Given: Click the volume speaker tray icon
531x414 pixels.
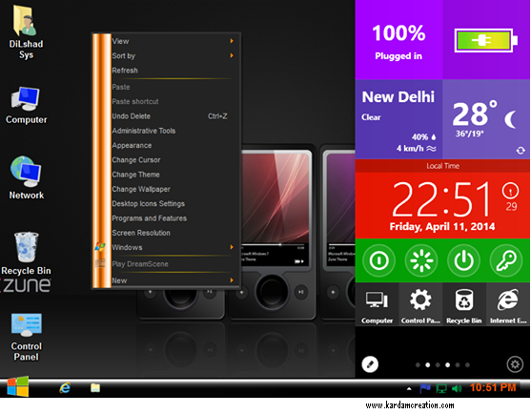Looking at the screenshot, I should tap(457, 388).
